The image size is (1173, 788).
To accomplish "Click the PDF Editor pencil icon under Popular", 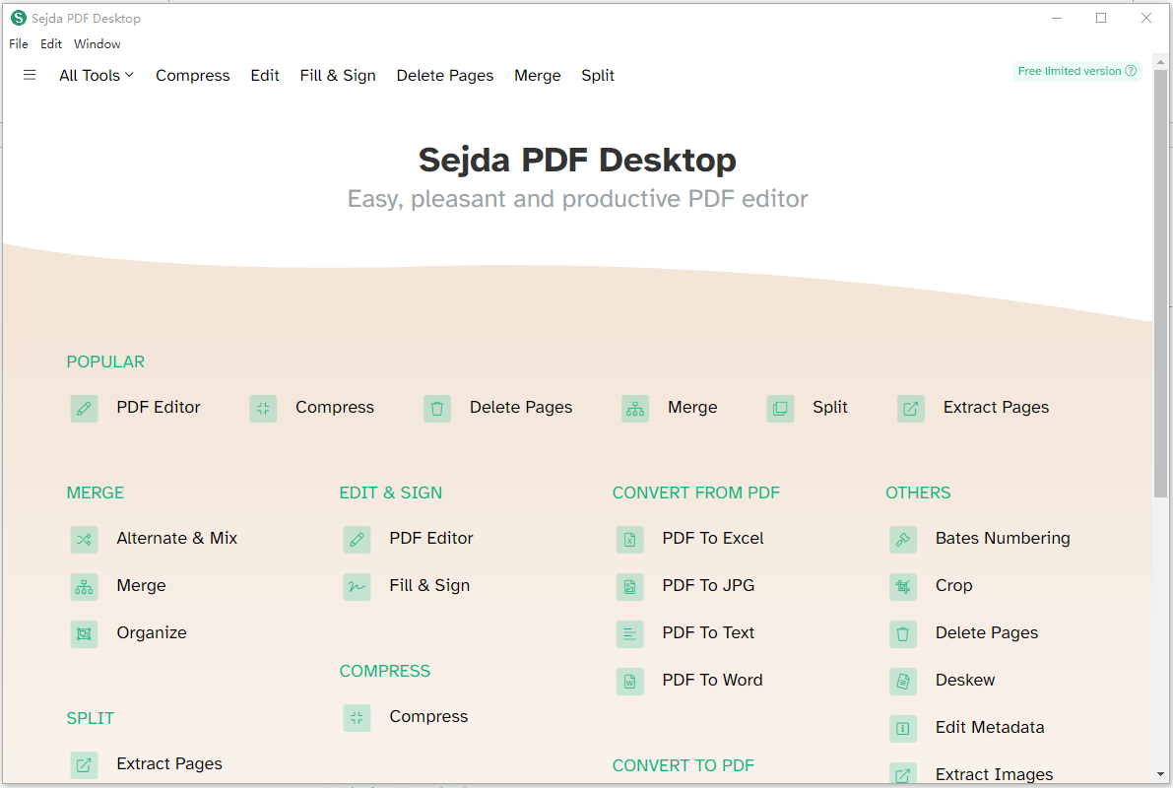I will [x=84, y=409].
